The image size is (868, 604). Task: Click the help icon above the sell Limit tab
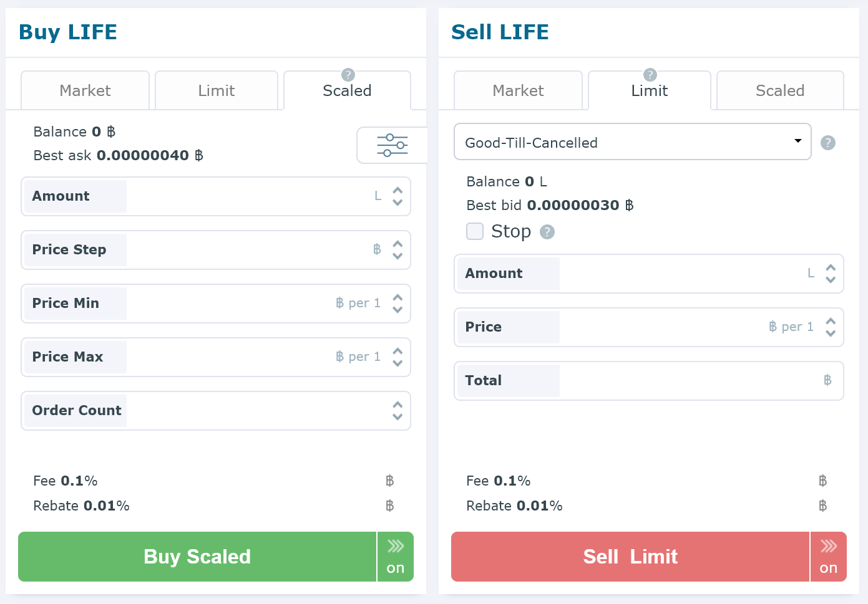tap(650, 74)
